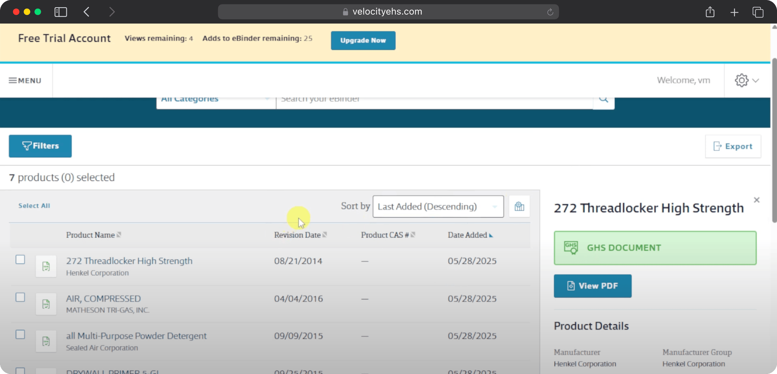Close the 272 Threadlocker details panel
Viewport: 777px width, 374px height.
(756, 200)
